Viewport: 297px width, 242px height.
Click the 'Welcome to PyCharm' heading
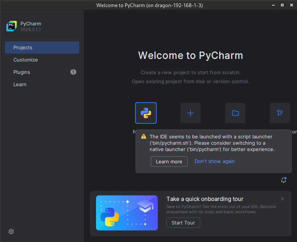pos(190,56)
